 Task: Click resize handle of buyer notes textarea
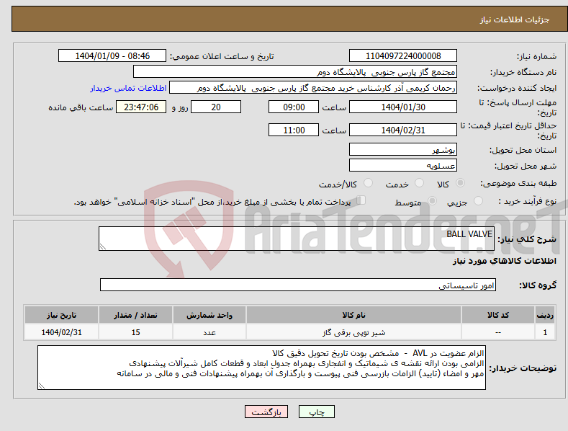(x=41, y=386)
